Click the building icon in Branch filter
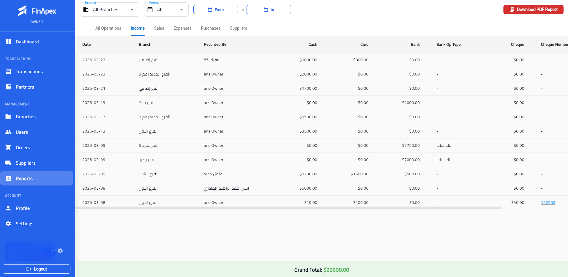568x277 pixels. click(86, 10)
